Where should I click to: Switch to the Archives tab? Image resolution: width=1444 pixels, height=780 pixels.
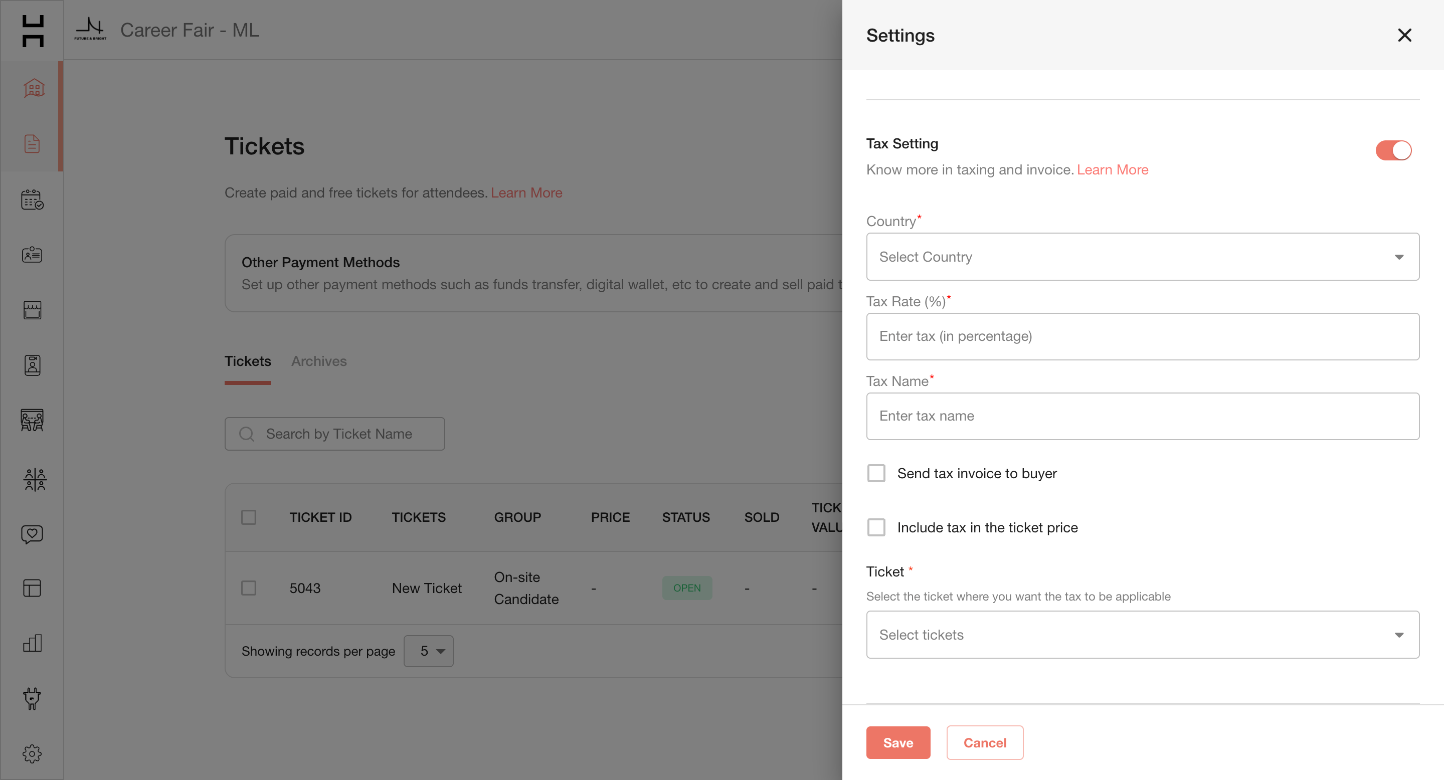pos(318,361)
